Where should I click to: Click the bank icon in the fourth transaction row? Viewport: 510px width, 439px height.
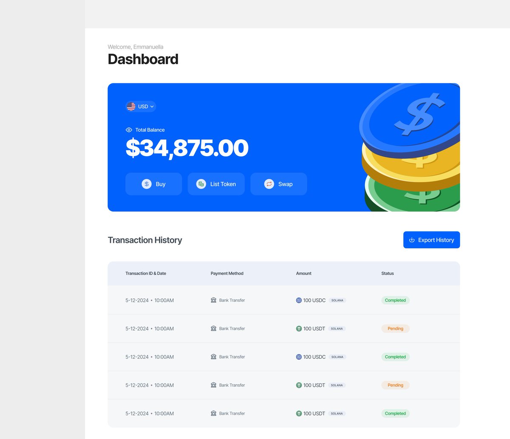coord(214,385)
